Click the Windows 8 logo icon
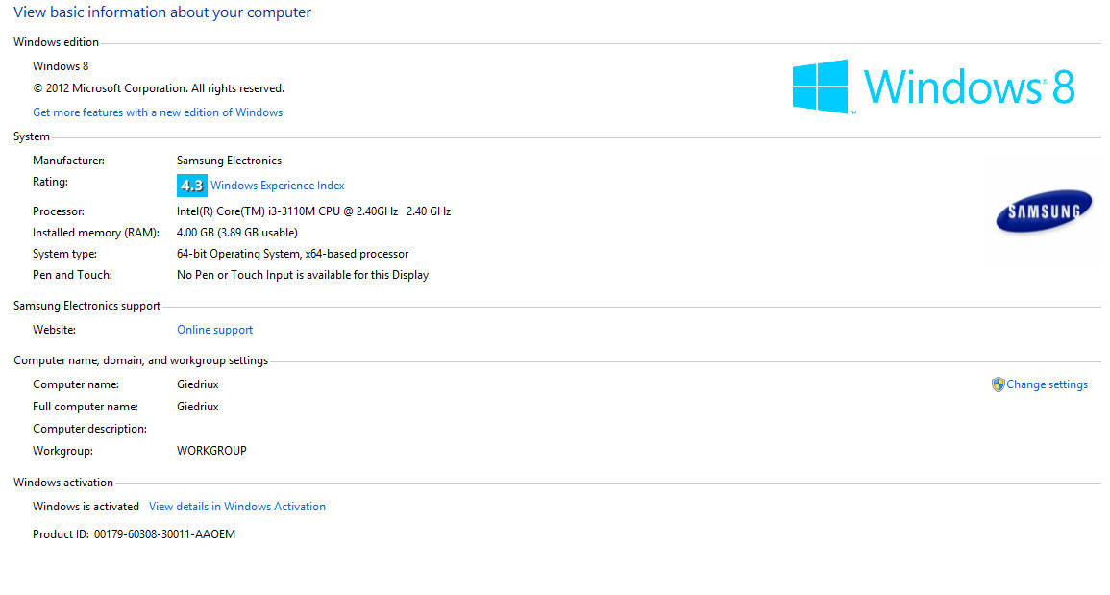 (821, 87)
